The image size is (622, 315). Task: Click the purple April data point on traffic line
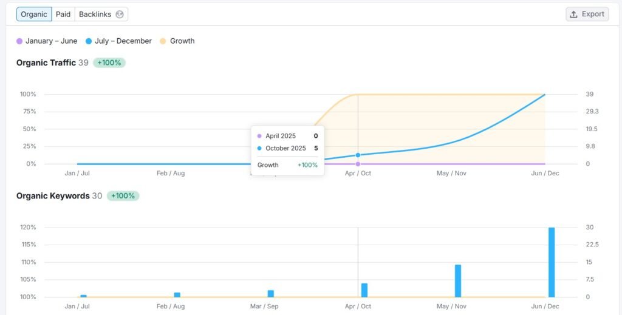click(x=358, y=164)
